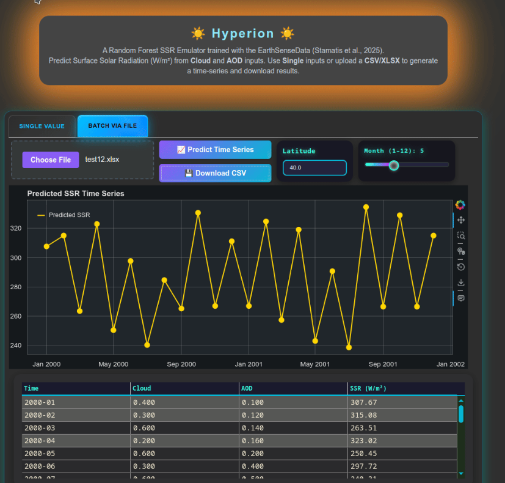Reset chart axes using the reset icon
The height and width of the screenshot is (483, 505).
coord(460,267)
